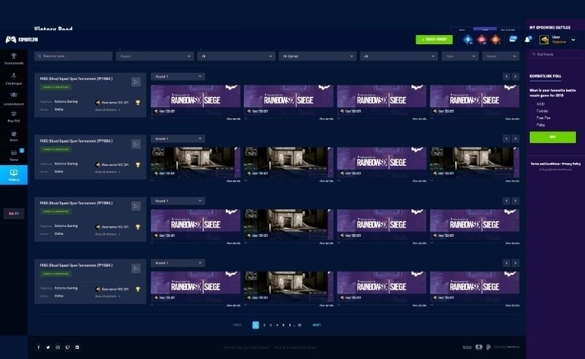Expand the user Organizer account menu chevron
The image size is (585, 359).
pyautogui.click(x=573, y=40)
